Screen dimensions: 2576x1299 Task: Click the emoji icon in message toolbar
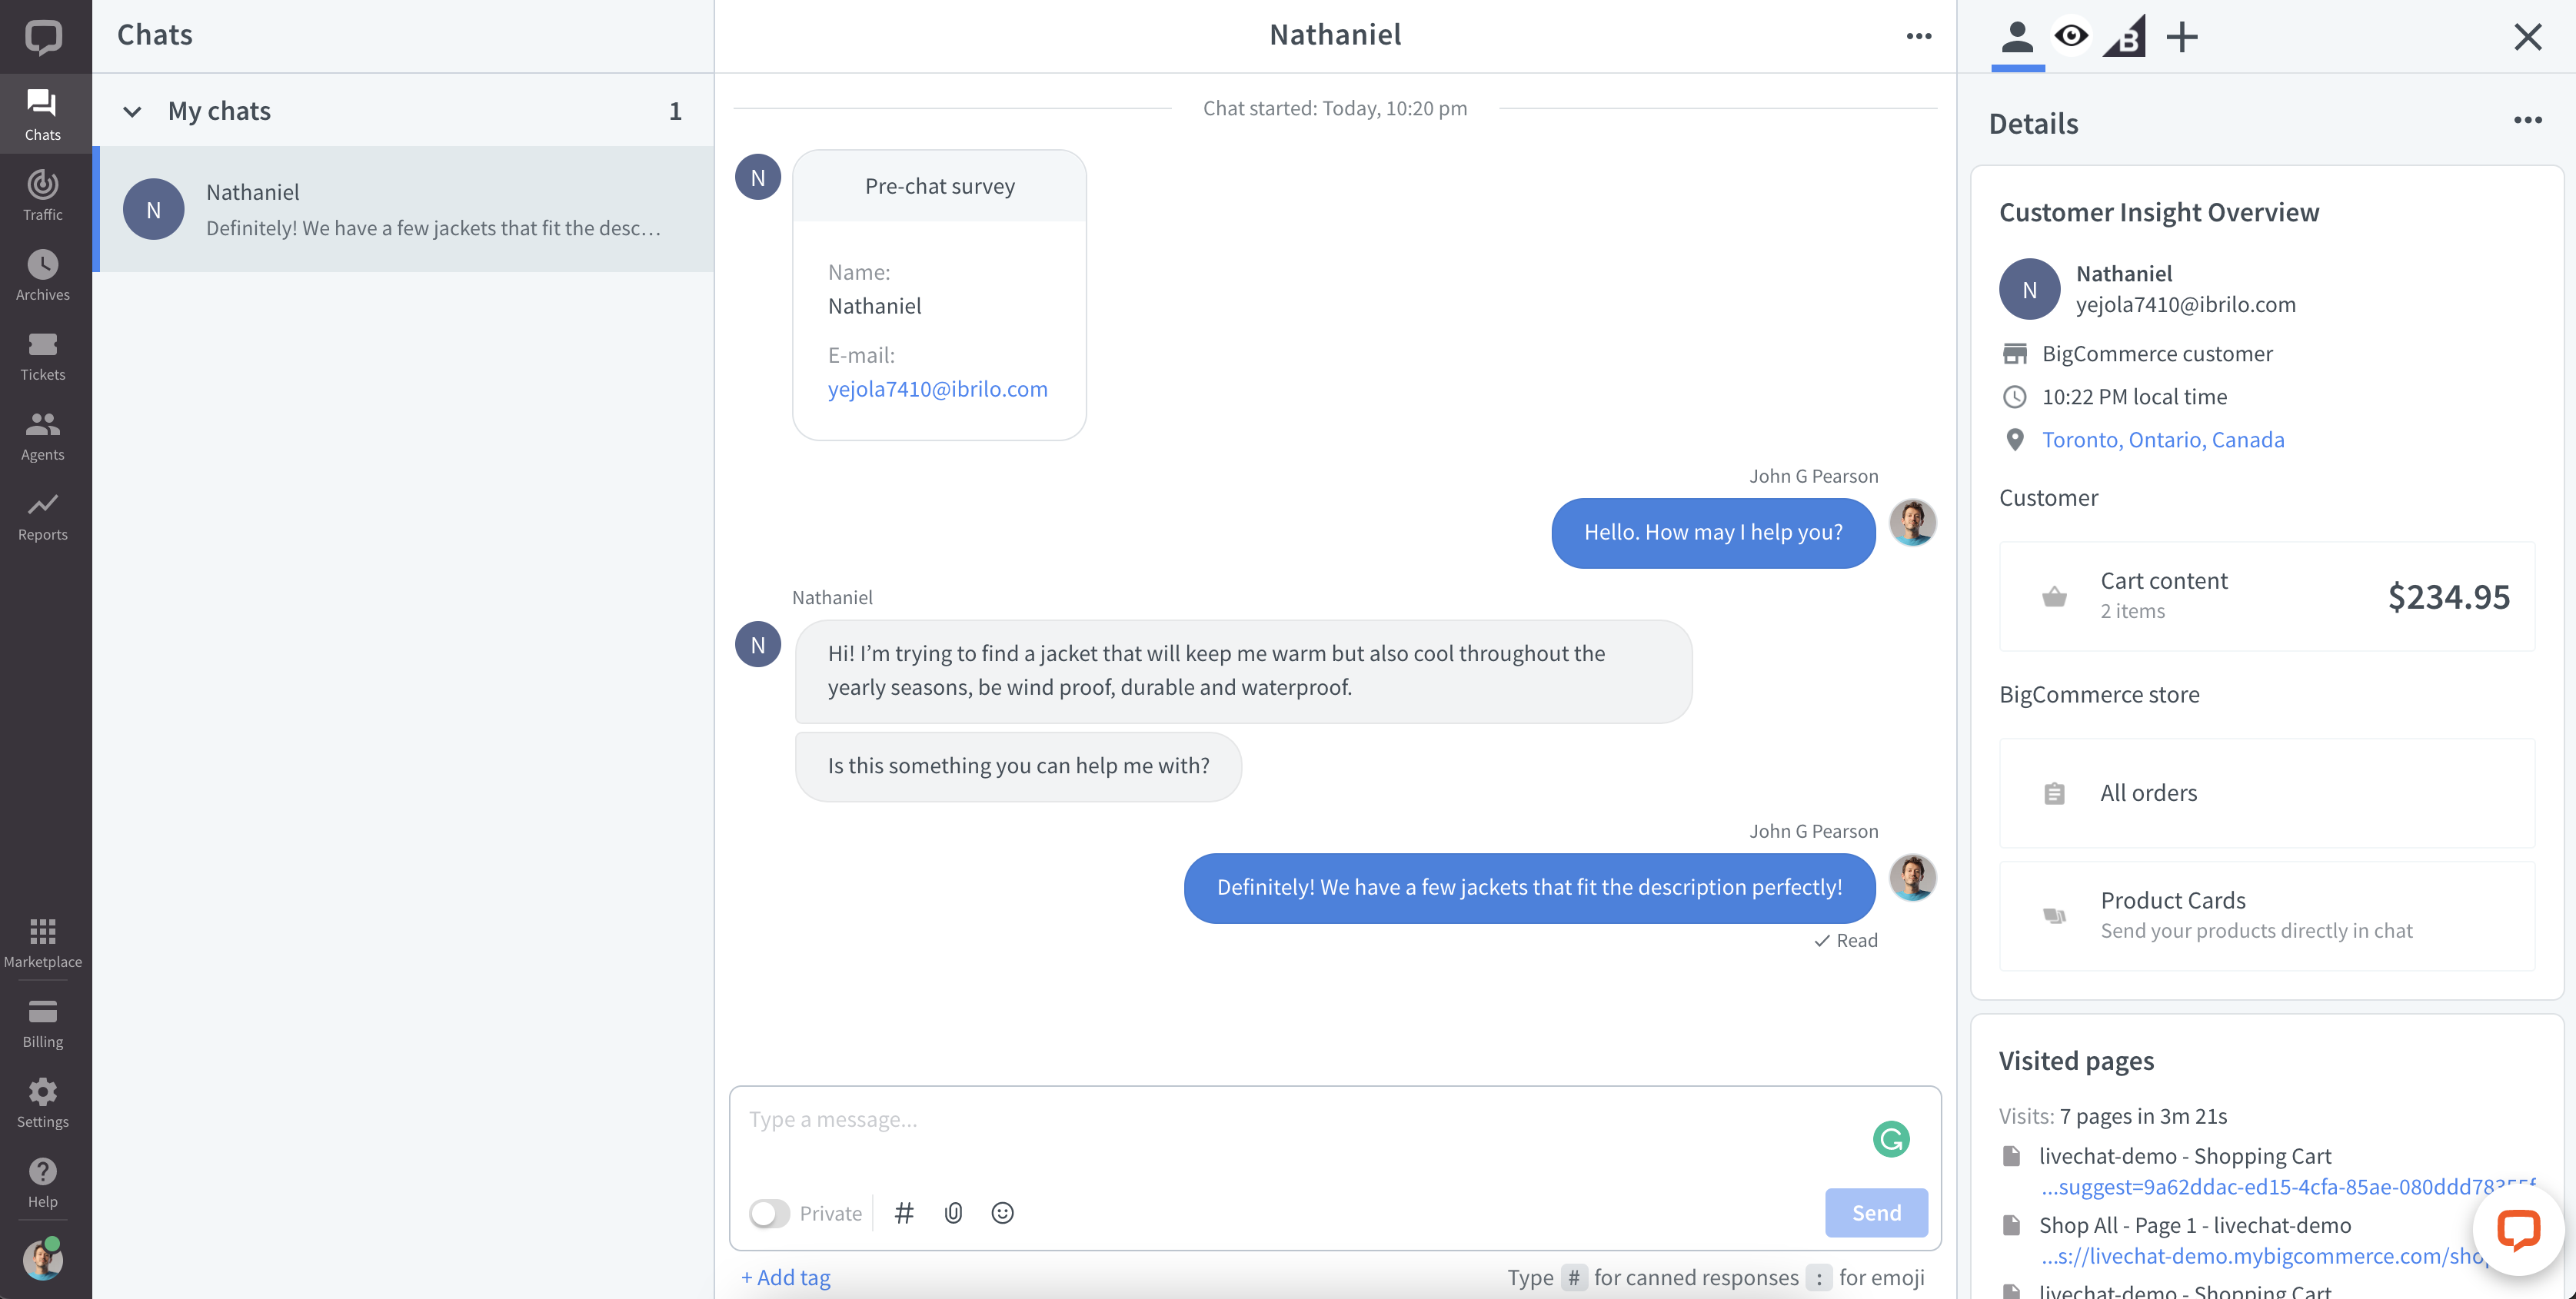point(1004,1213)
